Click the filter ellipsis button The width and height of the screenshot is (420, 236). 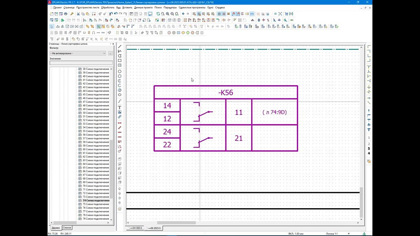tap(110, 53)
